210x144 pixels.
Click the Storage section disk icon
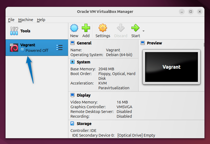point(73,124)
